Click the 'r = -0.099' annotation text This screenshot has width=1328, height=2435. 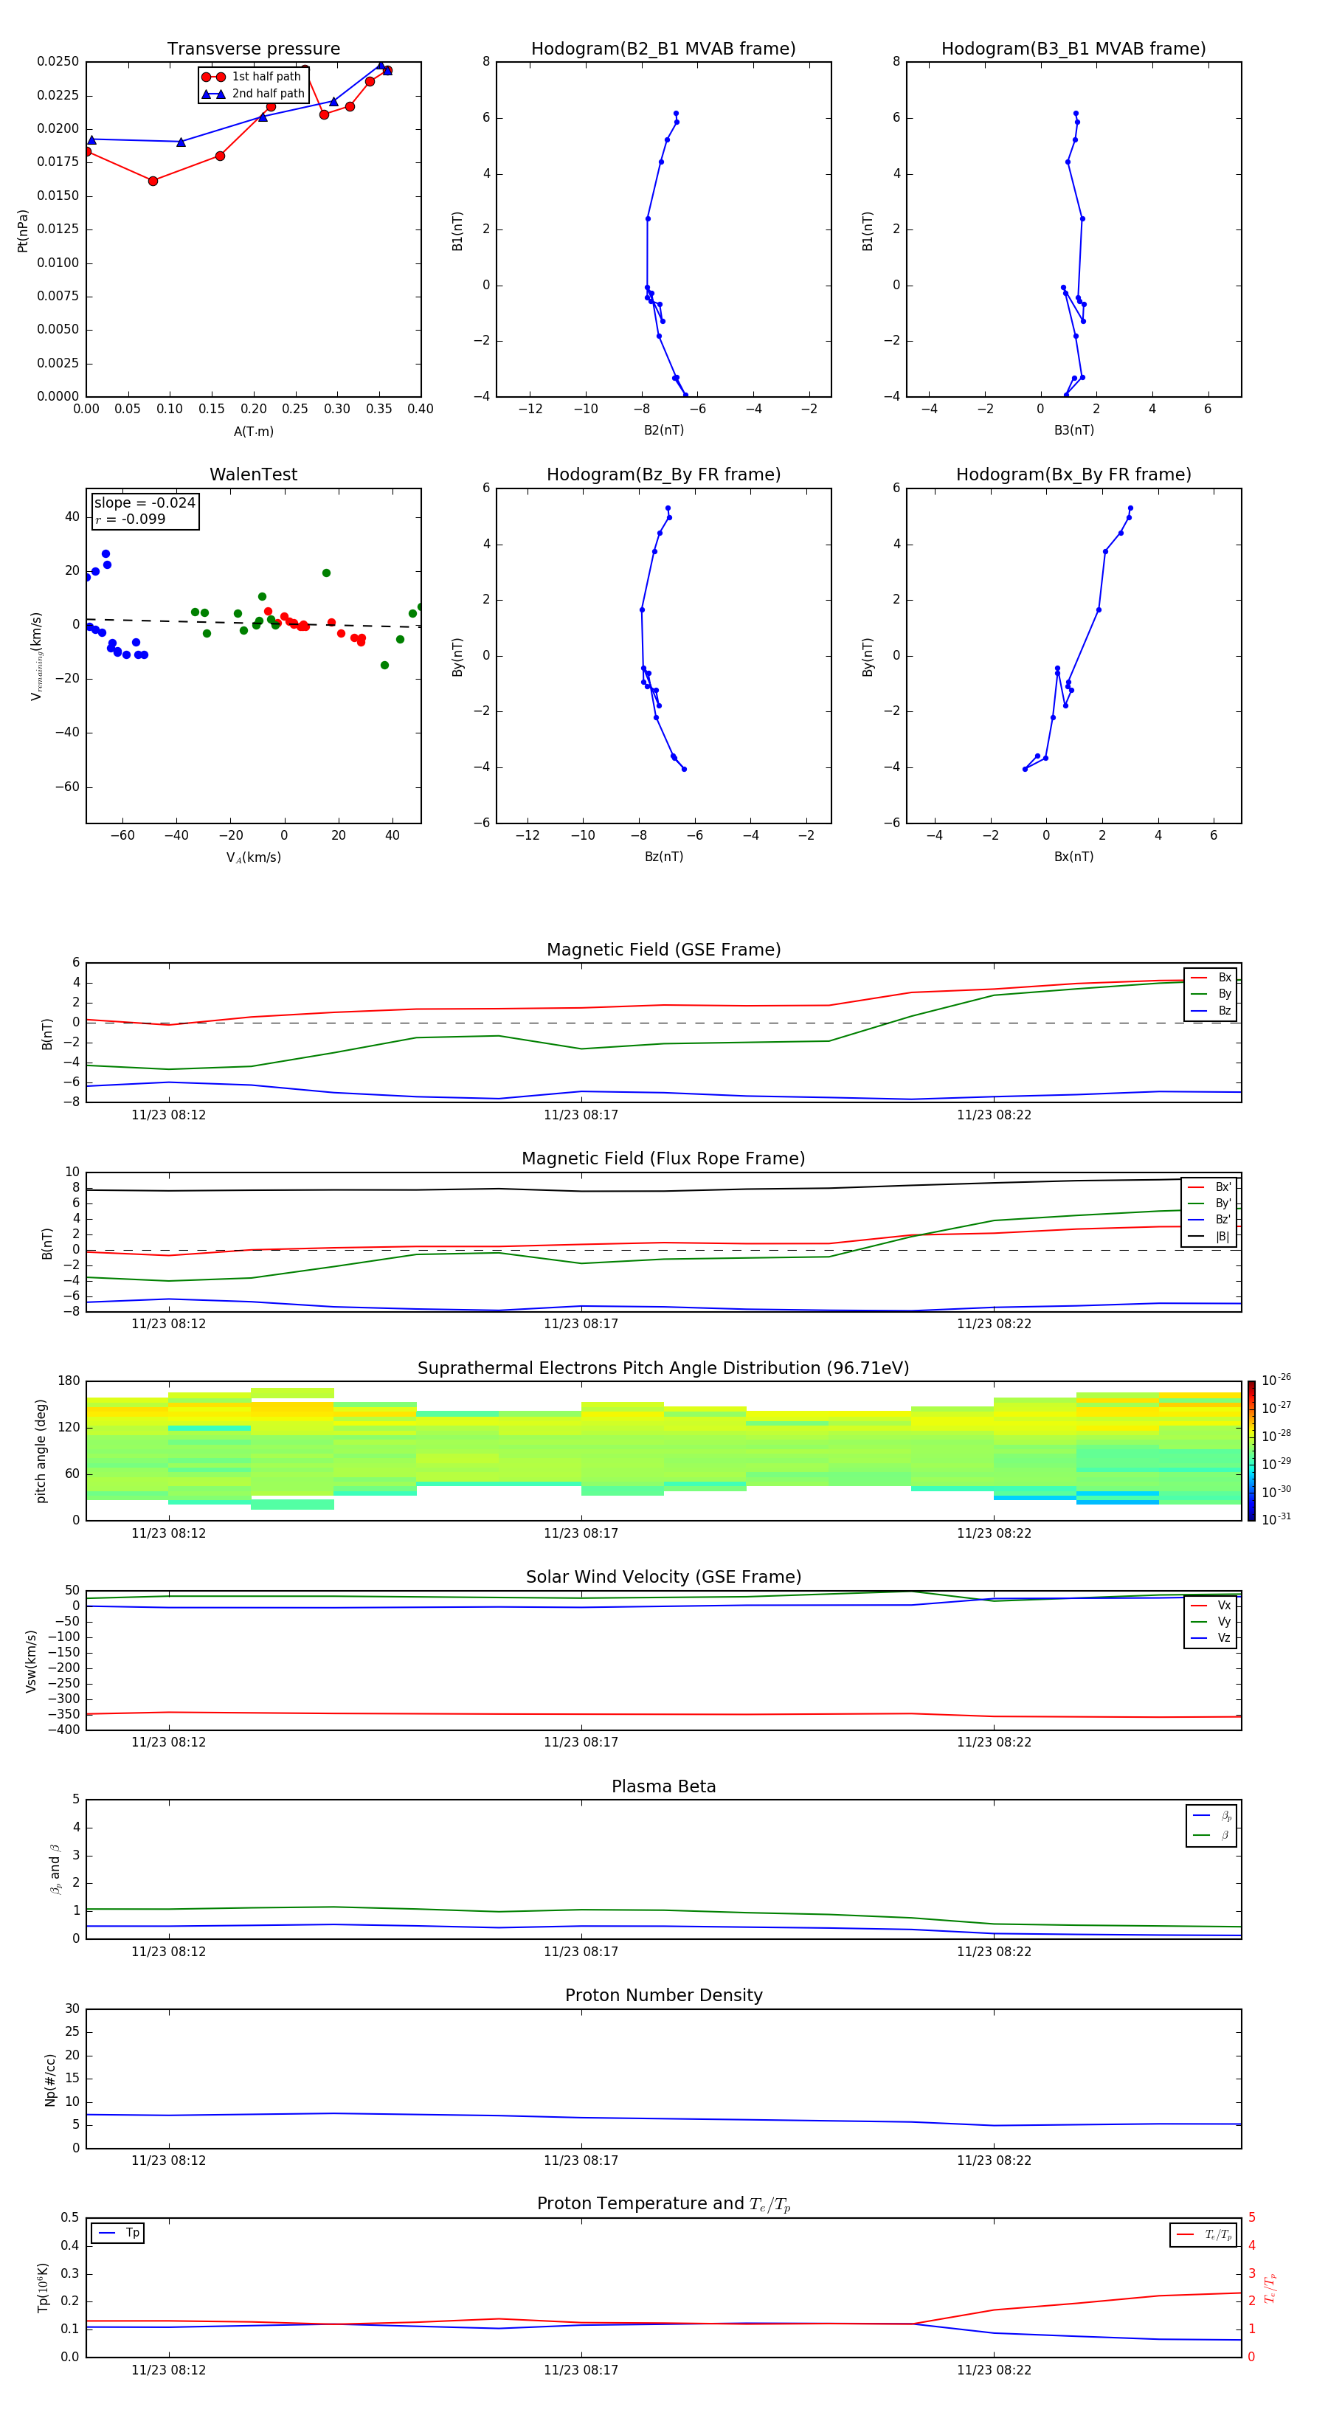pyautogui.click(x=131, y=519)
